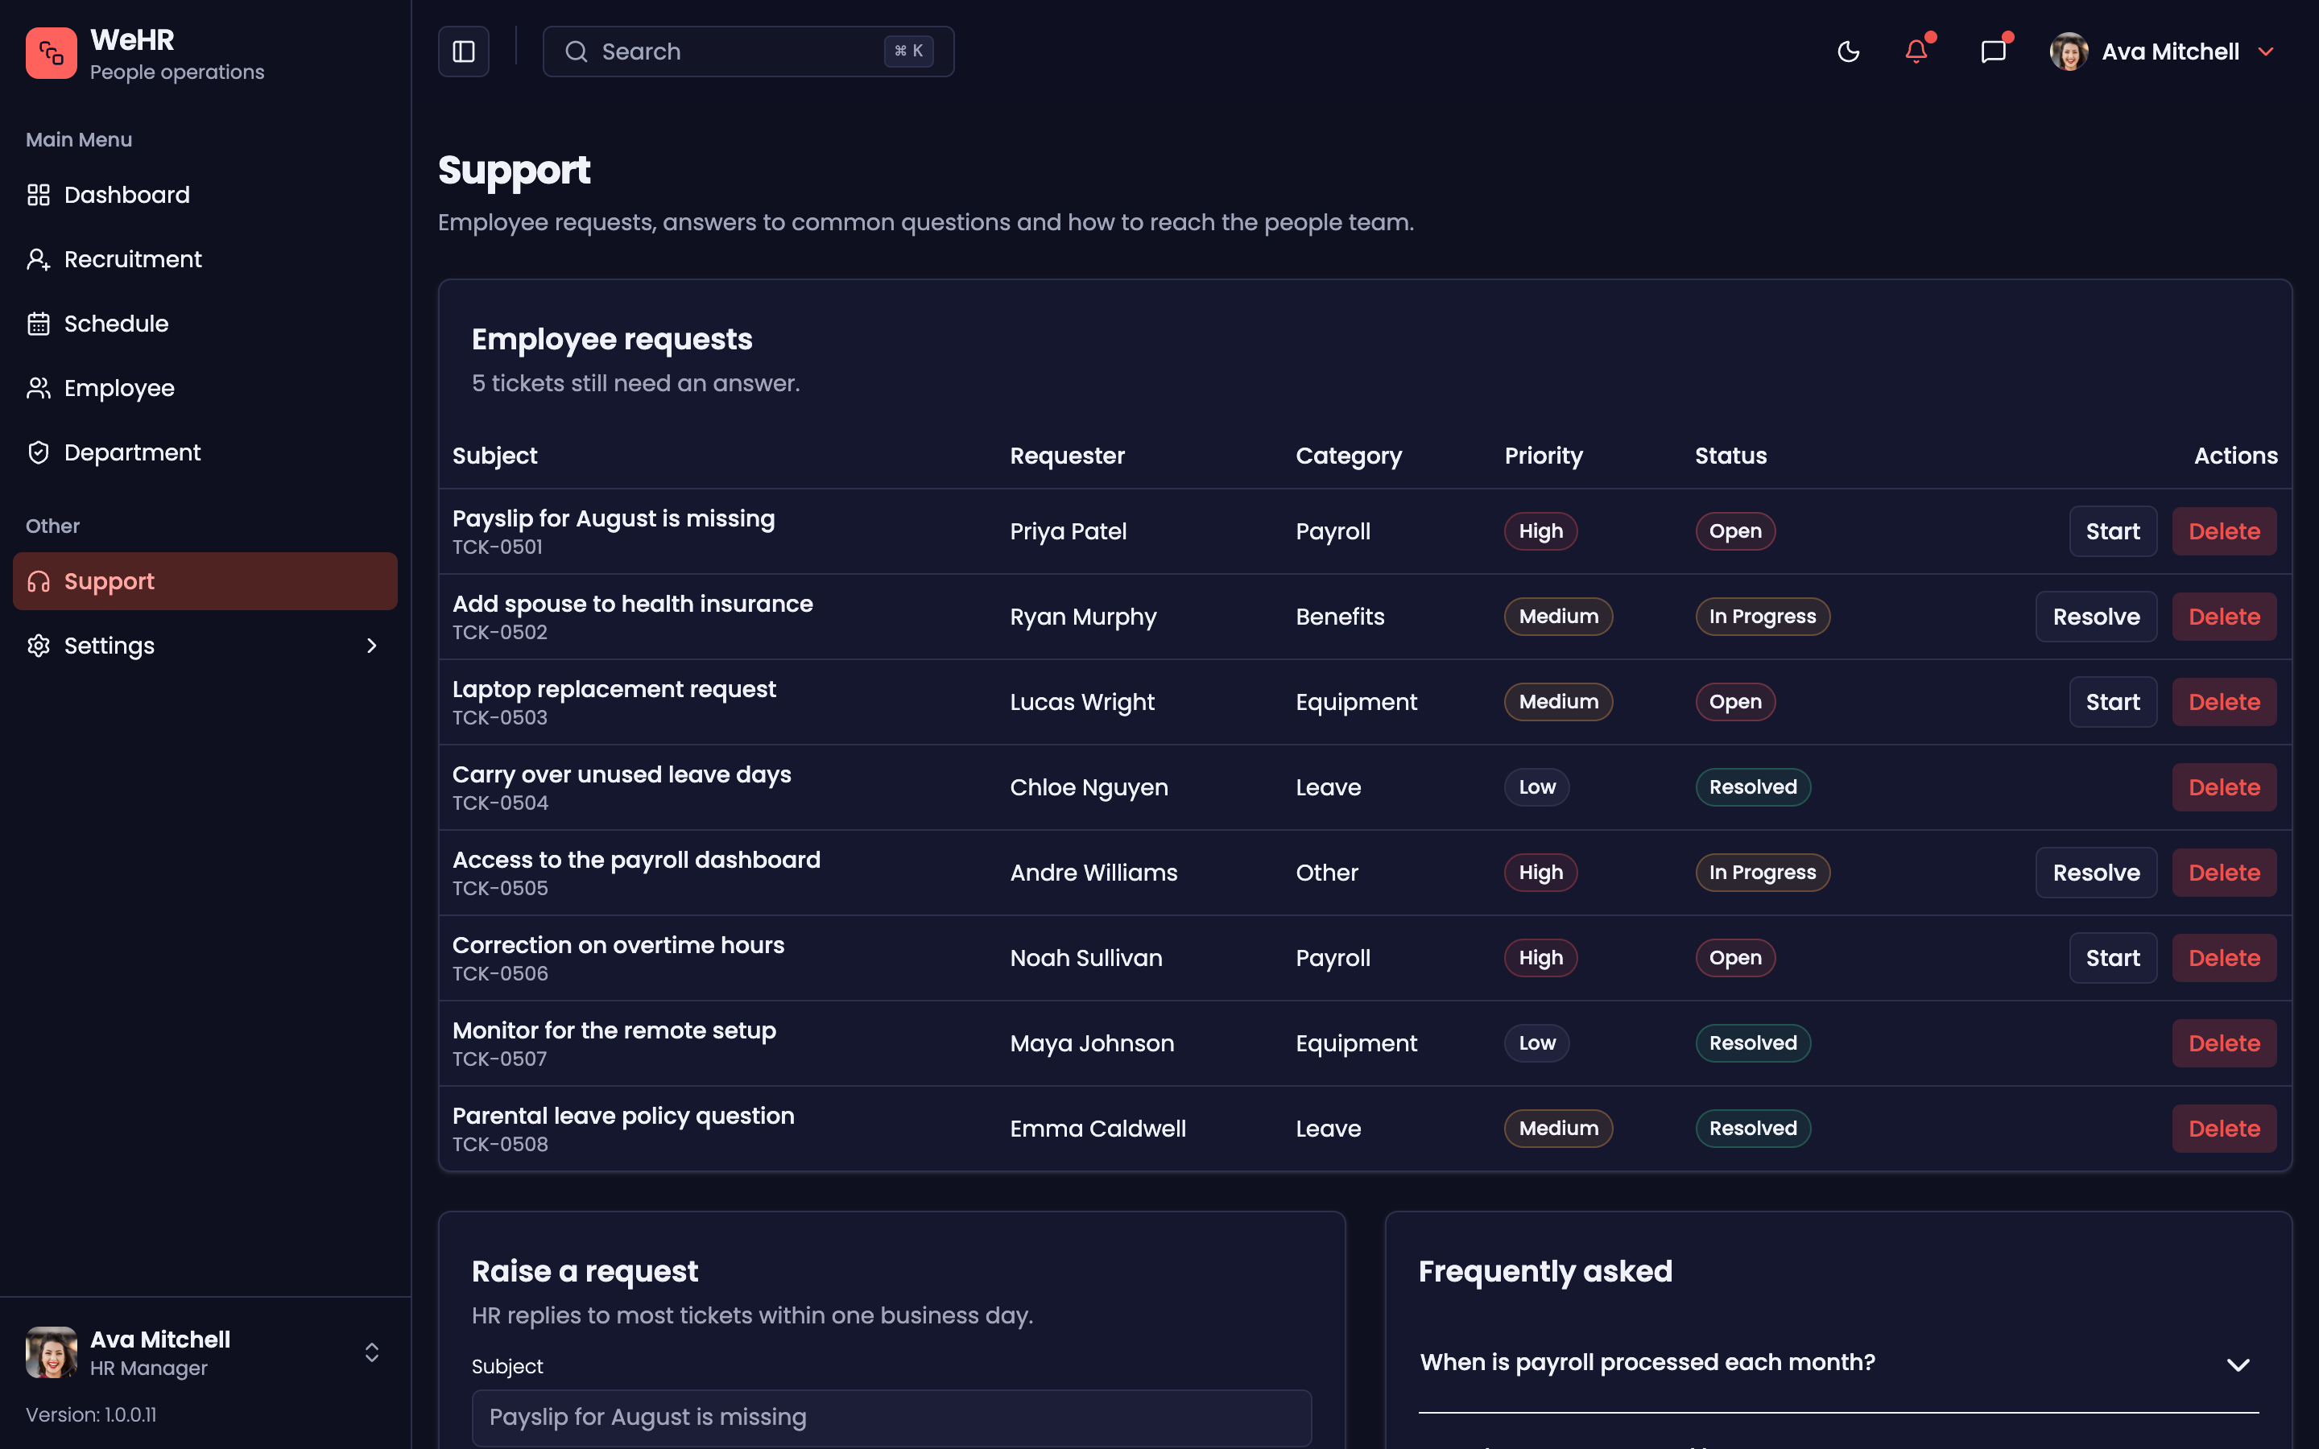Click the WeHR logo icon
The width and height of the screenshot is (2319, 1449).
click(51, 52)
